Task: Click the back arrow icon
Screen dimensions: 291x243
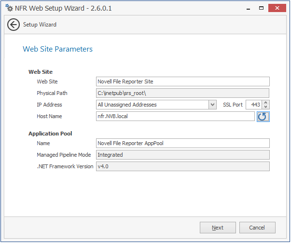Action: (14, 25)
